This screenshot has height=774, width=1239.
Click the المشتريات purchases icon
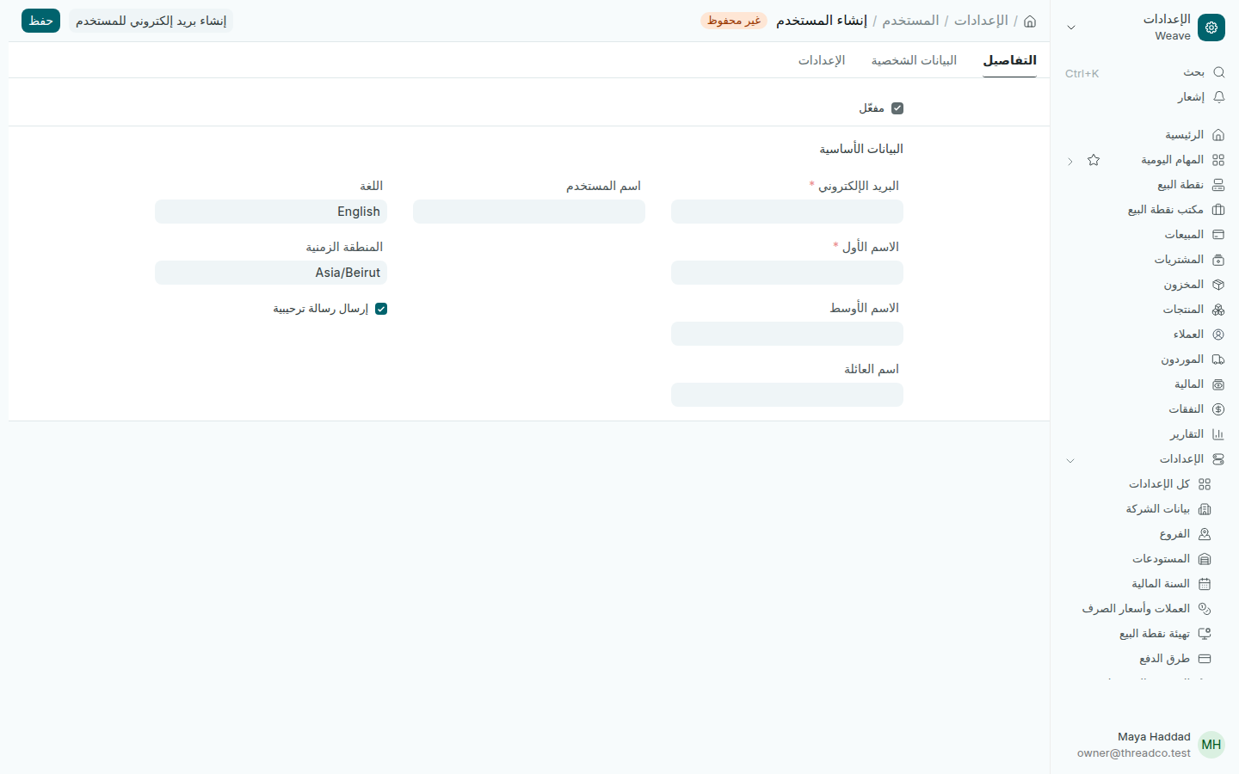point(1218,260)
